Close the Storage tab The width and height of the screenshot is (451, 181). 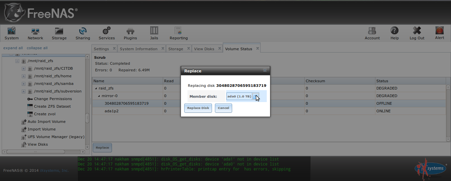189,48
